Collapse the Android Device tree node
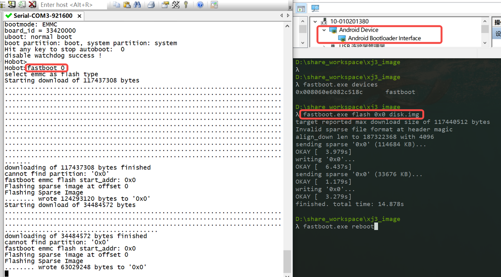 point(324,30)
